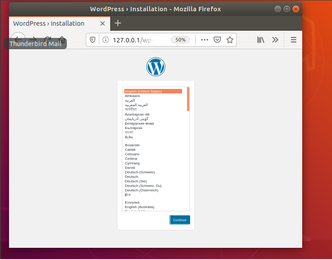Close the WordPress Installation tab

click(103, 23)
